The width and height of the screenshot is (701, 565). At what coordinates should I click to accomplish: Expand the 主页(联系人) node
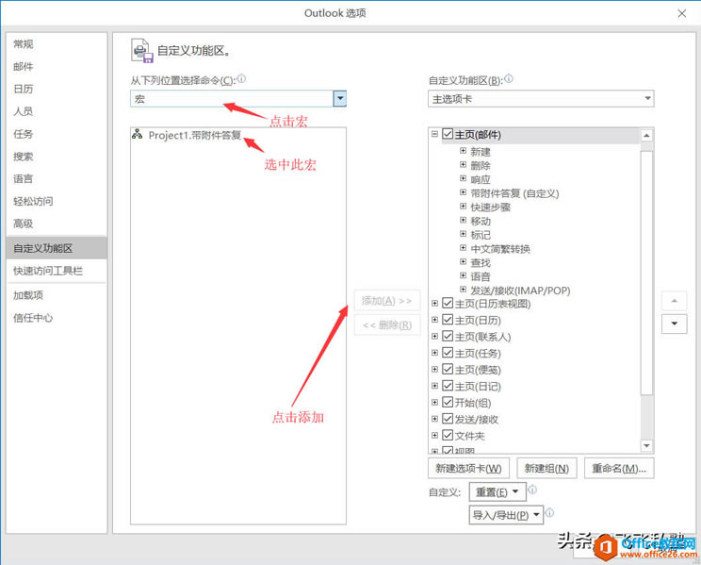pos(434,336)
